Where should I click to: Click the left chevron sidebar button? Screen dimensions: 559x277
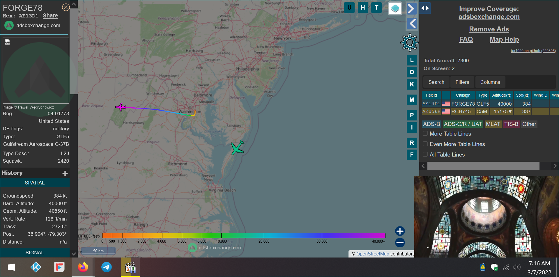[x=412, y=23]
